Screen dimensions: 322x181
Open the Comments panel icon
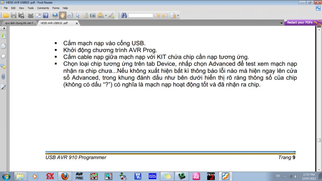click(3, 67)
